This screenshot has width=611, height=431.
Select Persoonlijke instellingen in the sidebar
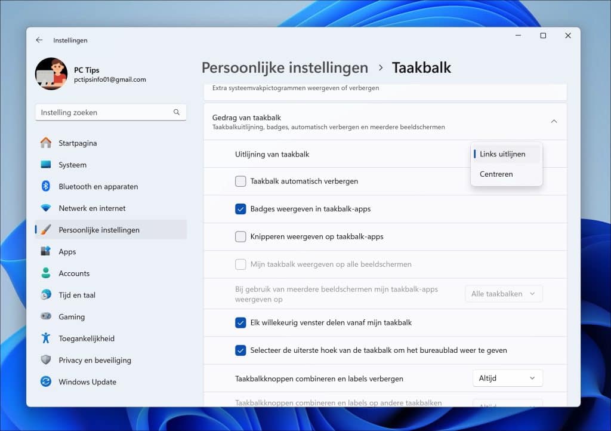pos(110,230)
